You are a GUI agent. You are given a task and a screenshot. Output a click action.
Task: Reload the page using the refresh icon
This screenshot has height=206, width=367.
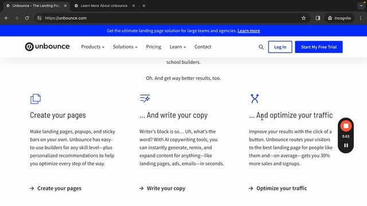click(27, 18)
